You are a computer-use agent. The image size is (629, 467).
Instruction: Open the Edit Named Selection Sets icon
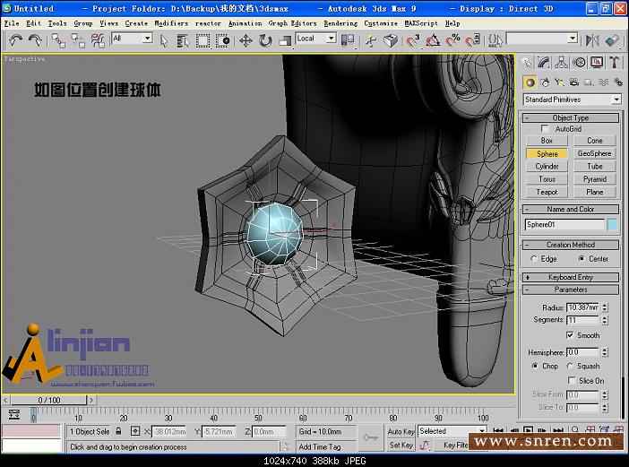pyautogui.click(x=495, y=40)
